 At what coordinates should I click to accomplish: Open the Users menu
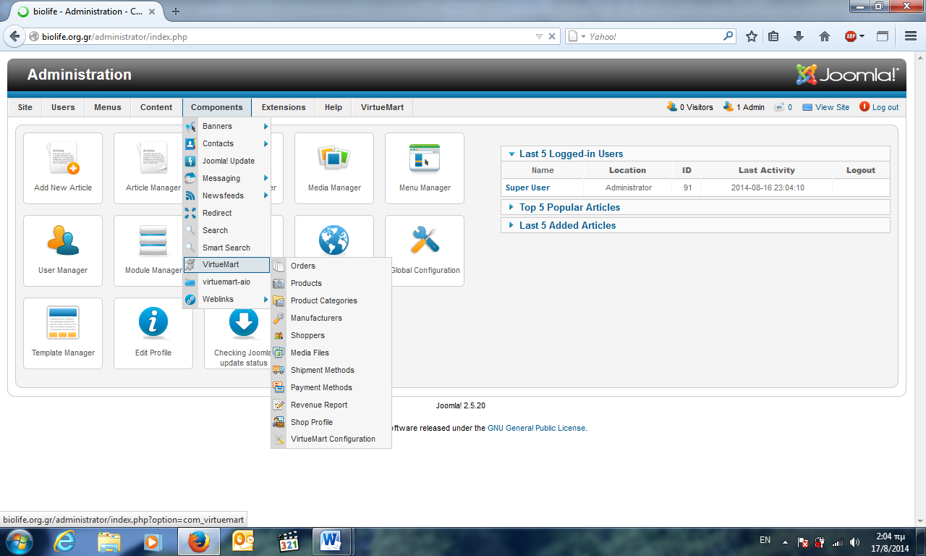63,107
